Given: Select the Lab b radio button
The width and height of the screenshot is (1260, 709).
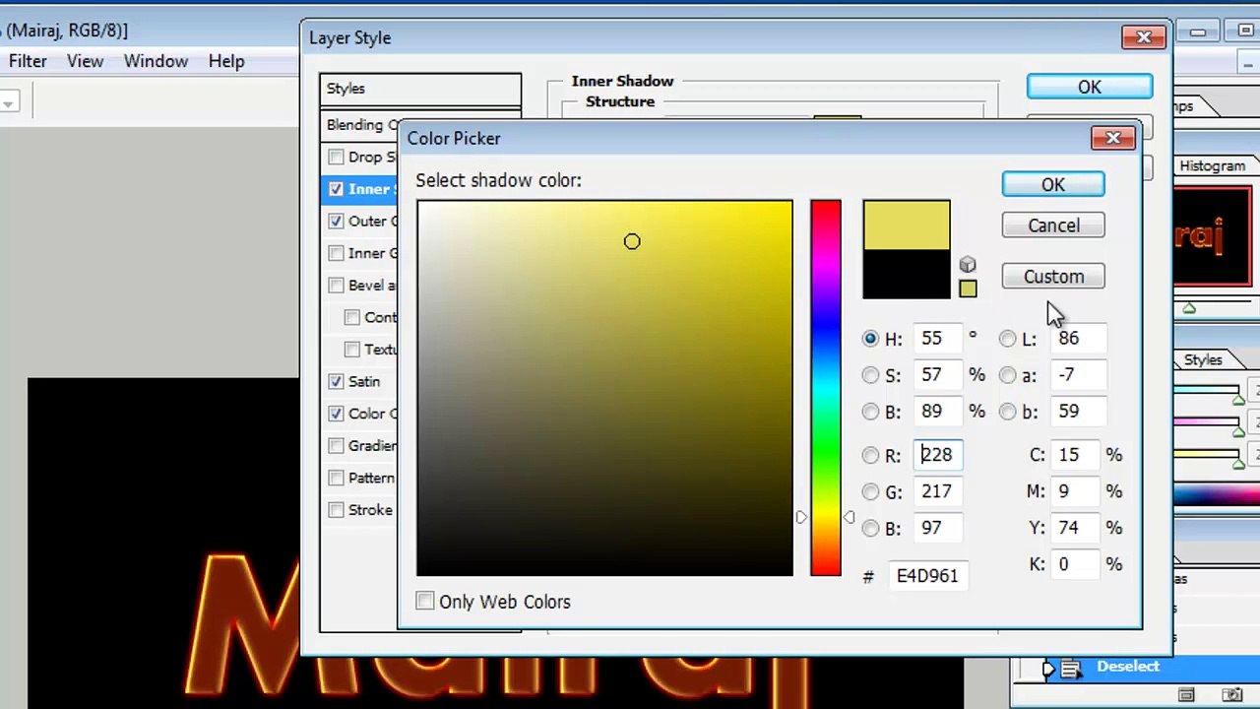Looking at the screenshot, I should (x=1007, y=412).
